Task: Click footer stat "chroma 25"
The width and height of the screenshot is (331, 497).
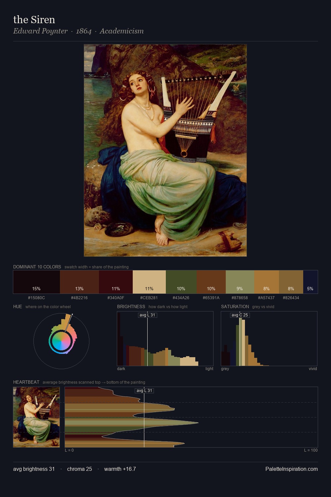Action: 79,469
